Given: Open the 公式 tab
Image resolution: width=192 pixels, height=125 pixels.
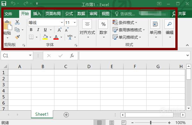Looking at the screenshot, I should click(x=69, y=13).
